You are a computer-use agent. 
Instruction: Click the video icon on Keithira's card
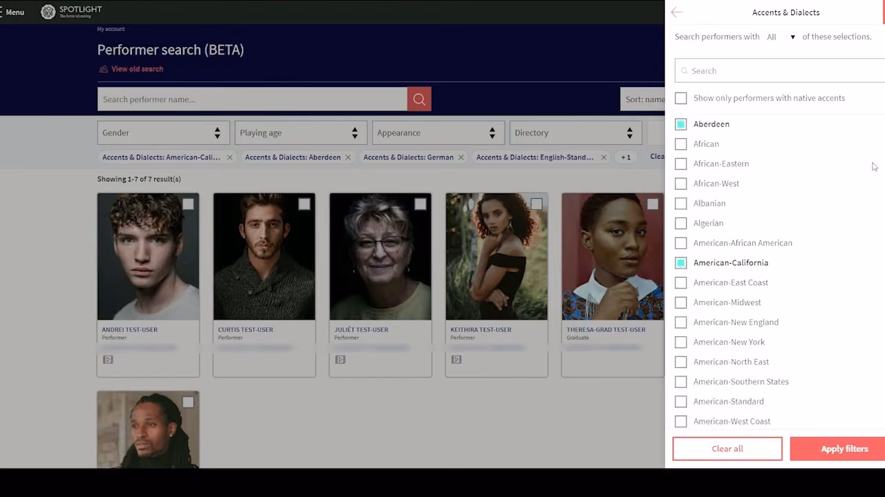456,360
